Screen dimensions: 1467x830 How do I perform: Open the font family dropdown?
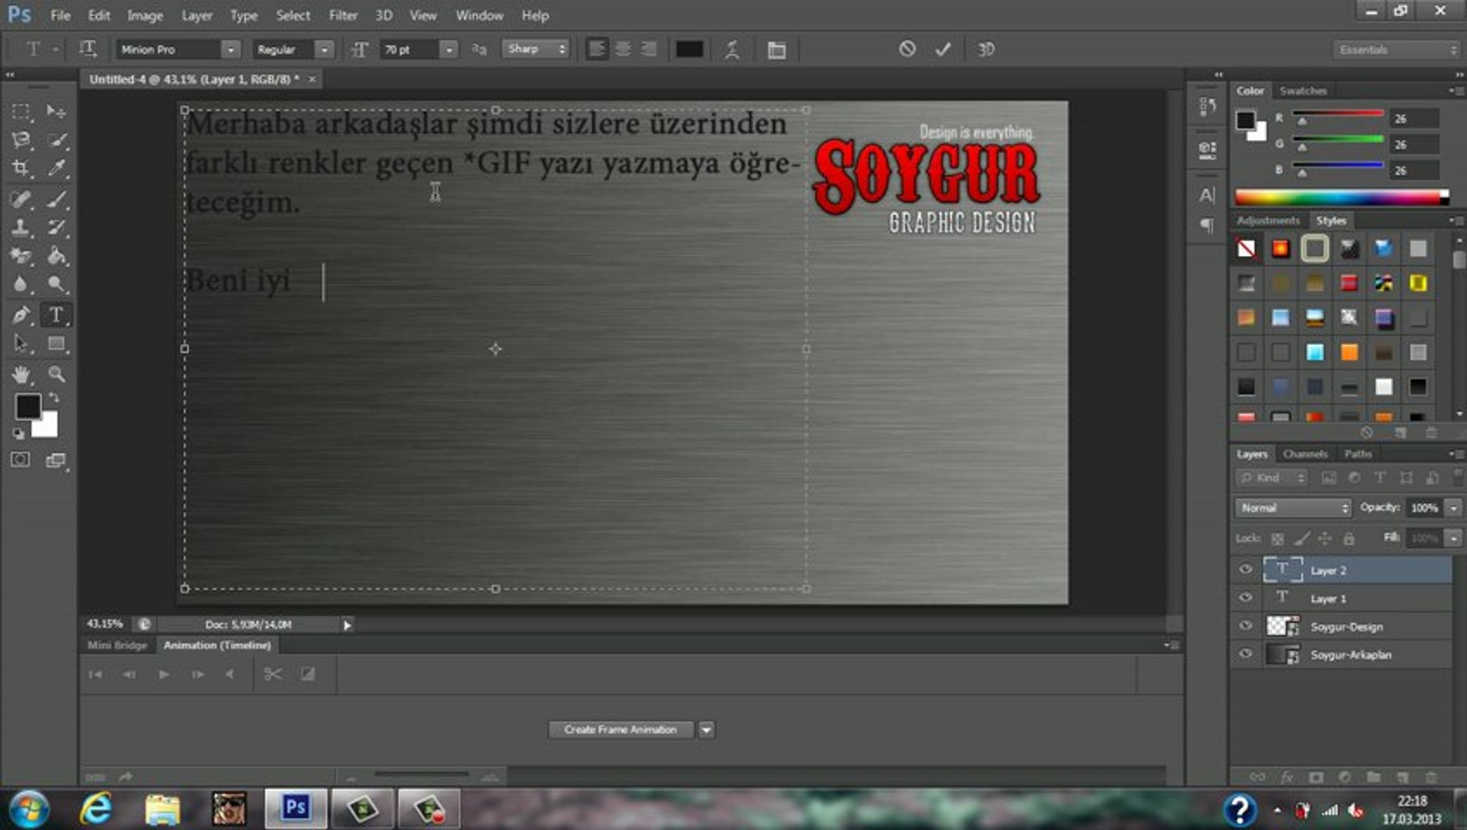(x=230, y=50)
